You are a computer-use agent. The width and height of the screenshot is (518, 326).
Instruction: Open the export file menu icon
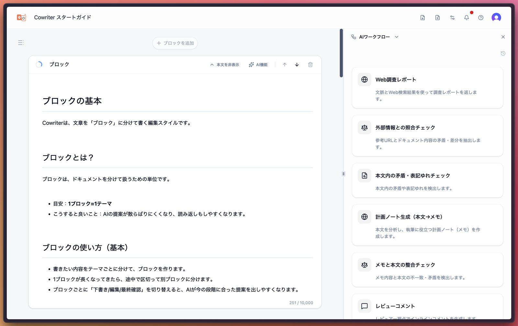(422, 17)
